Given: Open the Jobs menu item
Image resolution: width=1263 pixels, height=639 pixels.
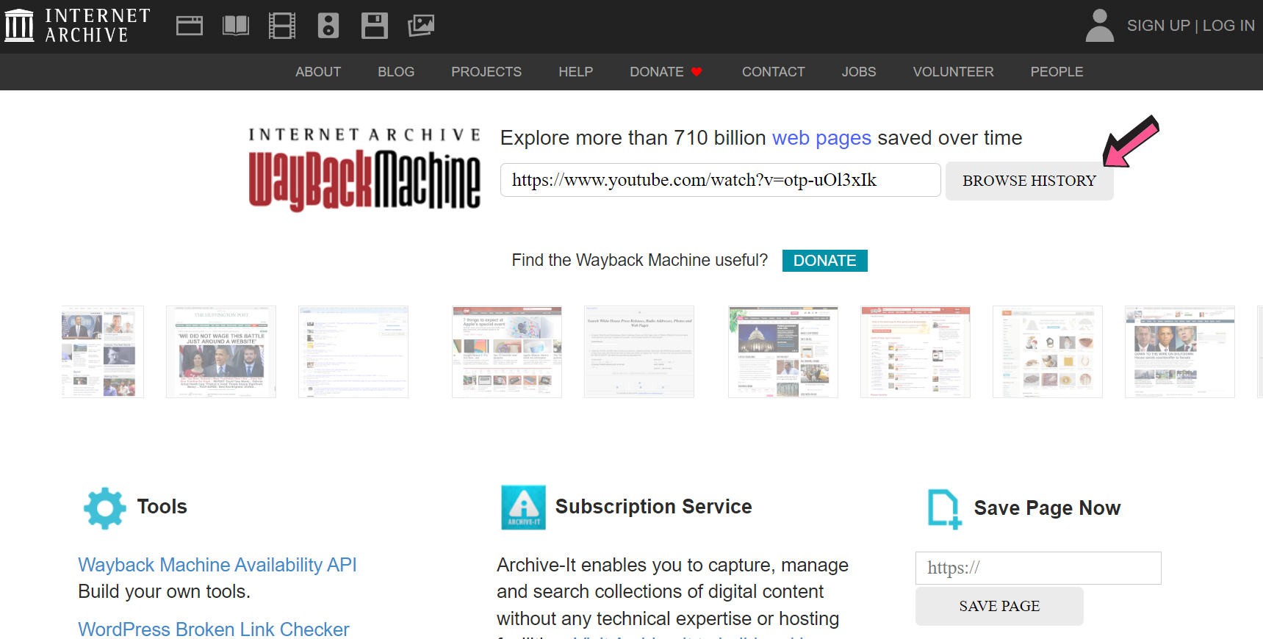Looking at the screenshot, I should (x=859, y=72).
